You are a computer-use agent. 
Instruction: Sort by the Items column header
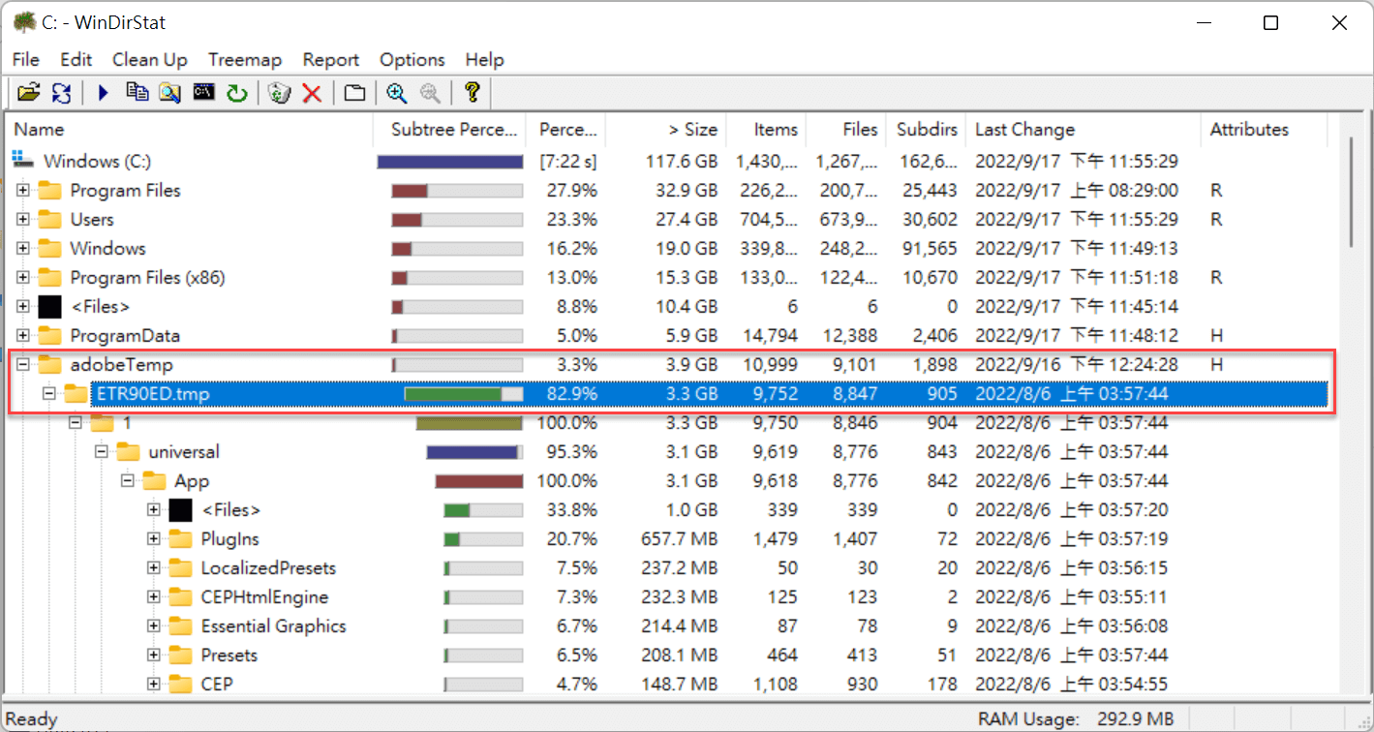[766, 130]
